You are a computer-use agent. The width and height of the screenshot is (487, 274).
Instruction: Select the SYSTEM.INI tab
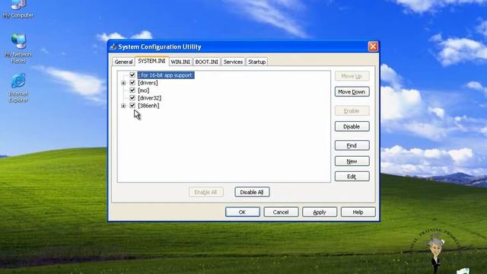151,61
